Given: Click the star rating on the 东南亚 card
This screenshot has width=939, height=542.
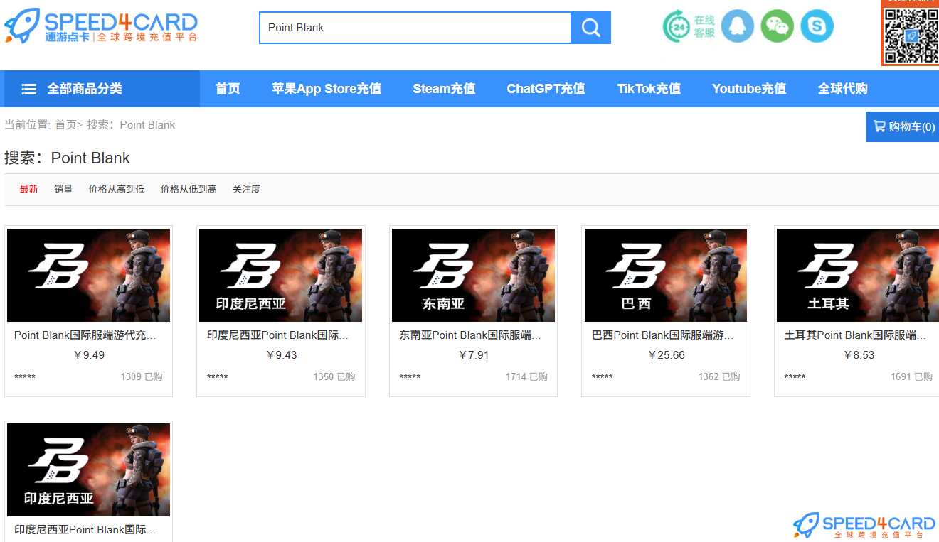Looking at the screenshot, I should click(410, 377).
